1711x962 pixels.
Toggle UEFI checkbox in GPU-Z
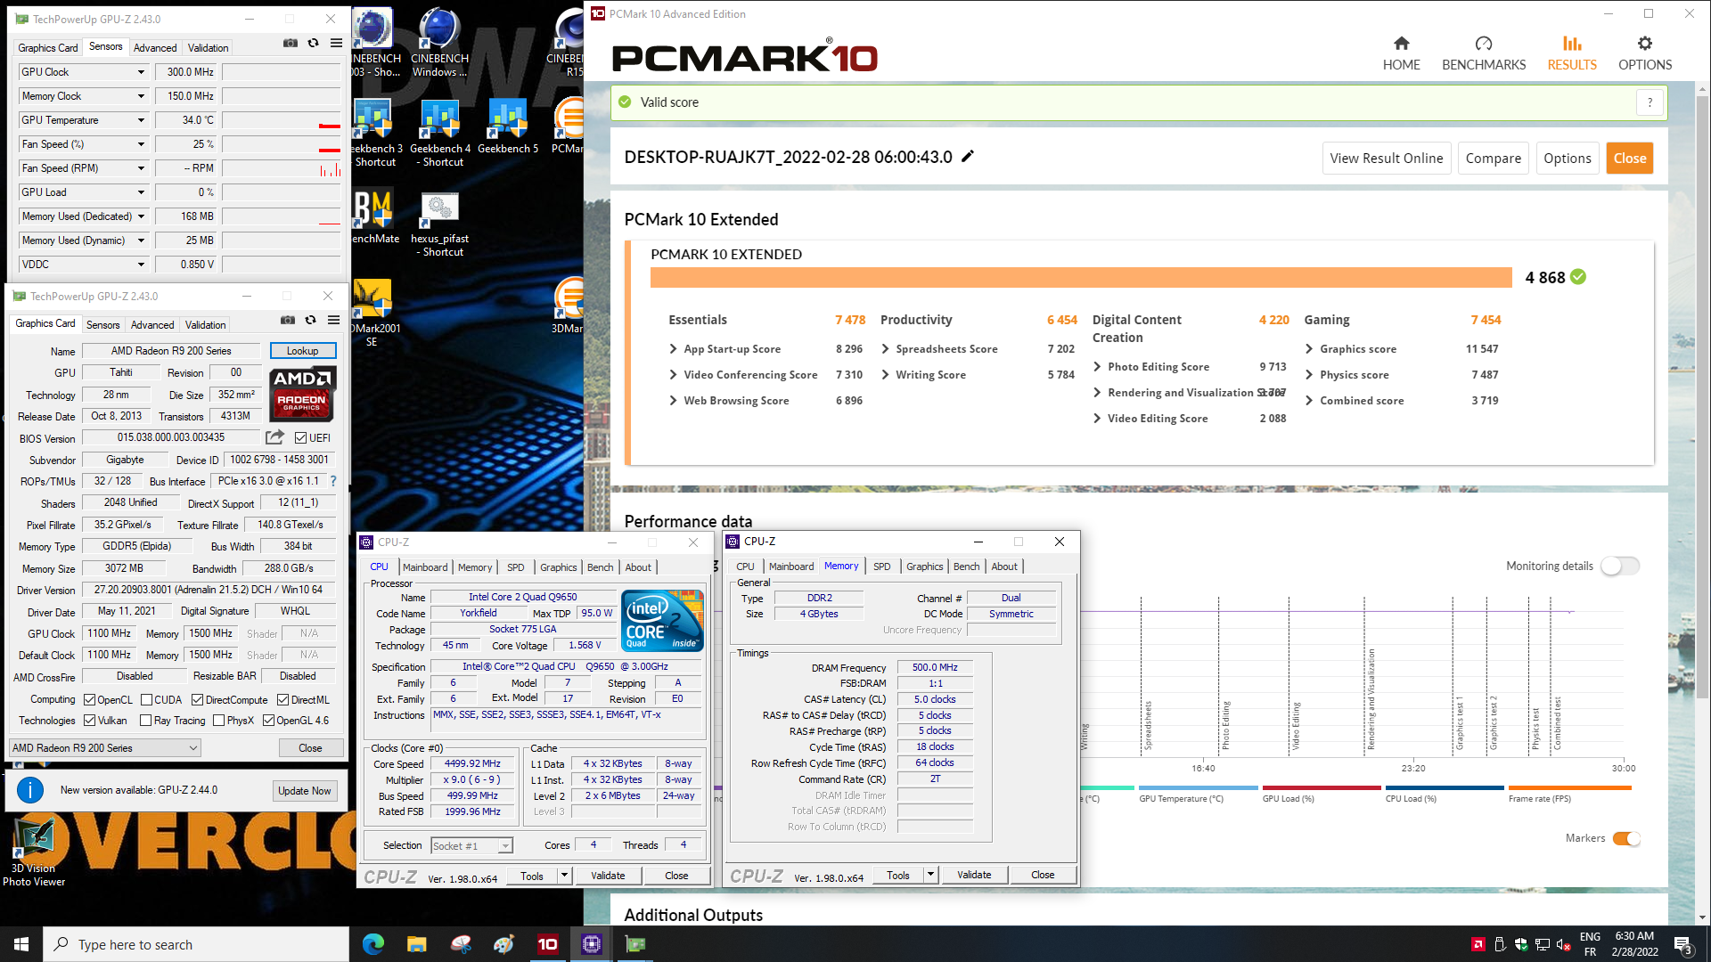300,437
